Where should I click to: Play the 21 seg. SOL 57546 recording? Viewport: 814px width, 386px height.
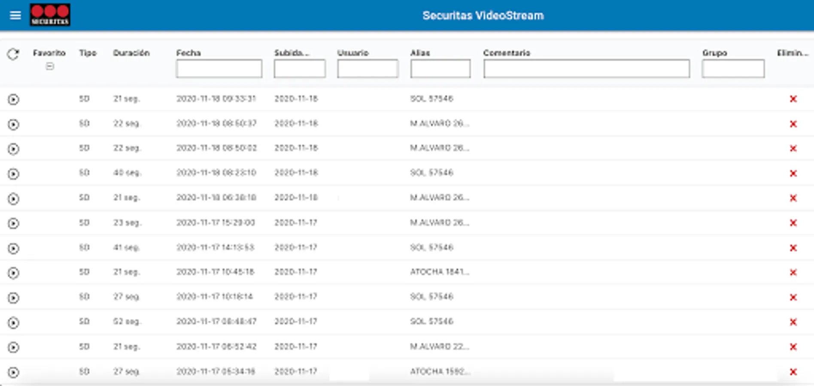point(14,100)
